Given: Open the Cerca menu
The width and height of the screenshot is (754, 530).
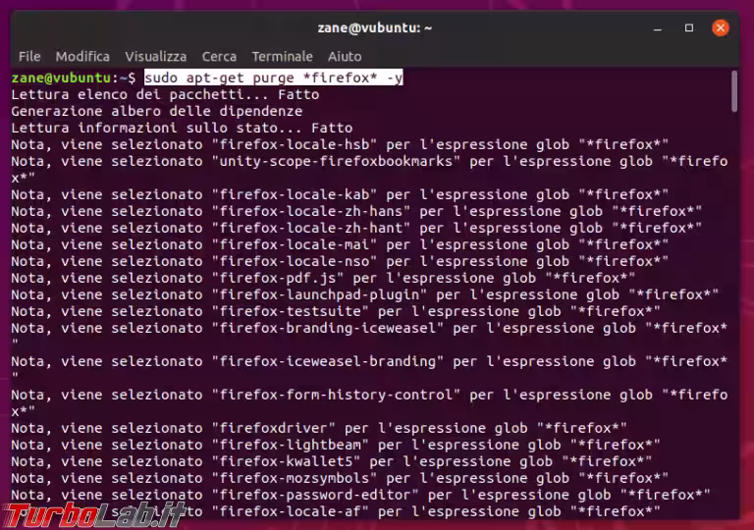Looking at the screenshot, I should click(219, 57).
